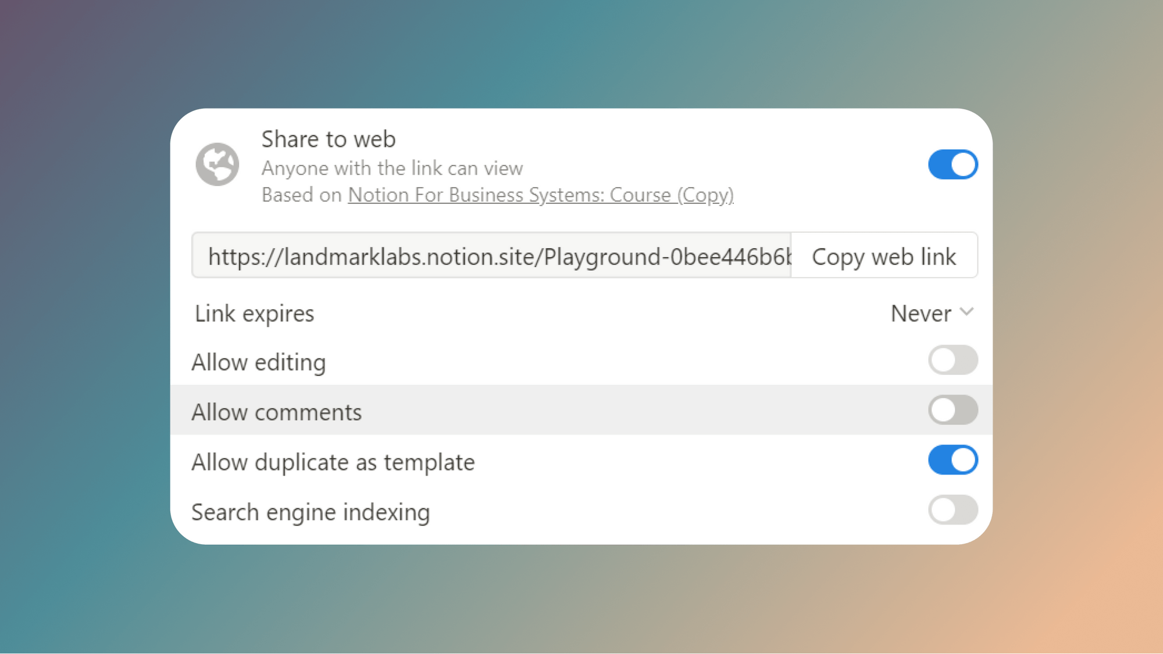Click the Search engine indexing label
Image resolution: width=1163 pixels, height=654 pixels.
[x=311, y=512]
